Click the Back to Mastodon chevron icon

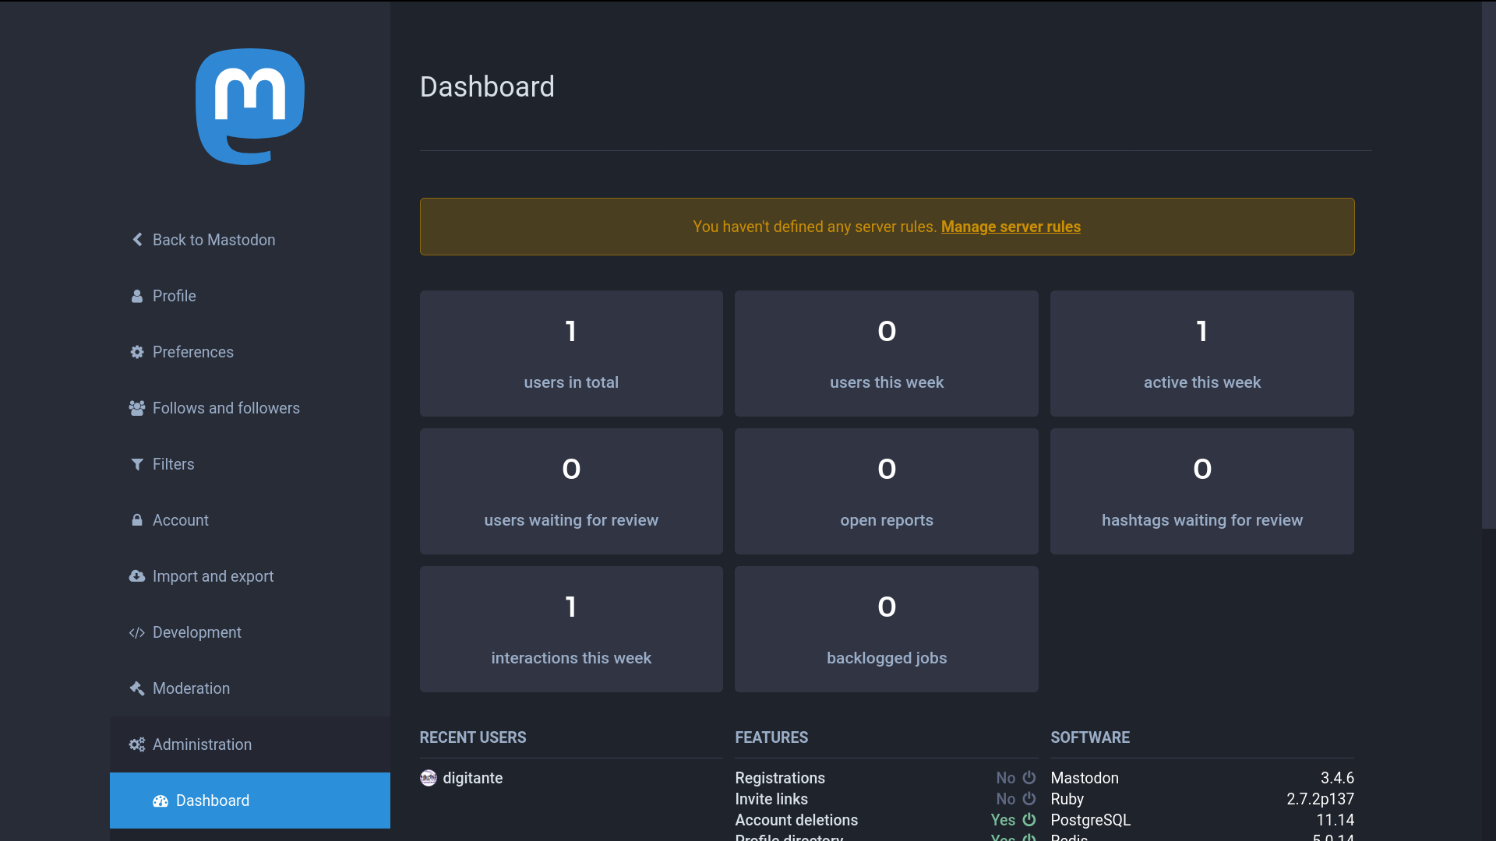(138, 240)
